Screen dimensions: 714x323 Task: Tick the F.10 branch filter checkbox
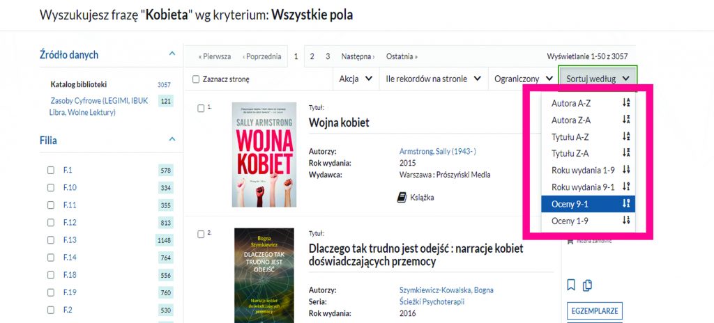(x=50, y=188)
